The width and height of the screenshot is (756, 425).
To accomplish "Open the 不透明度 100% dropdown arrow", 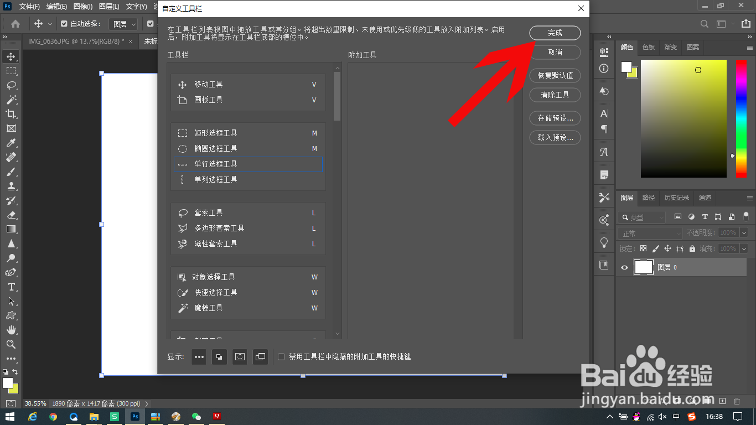I will [x=744, y=233].
